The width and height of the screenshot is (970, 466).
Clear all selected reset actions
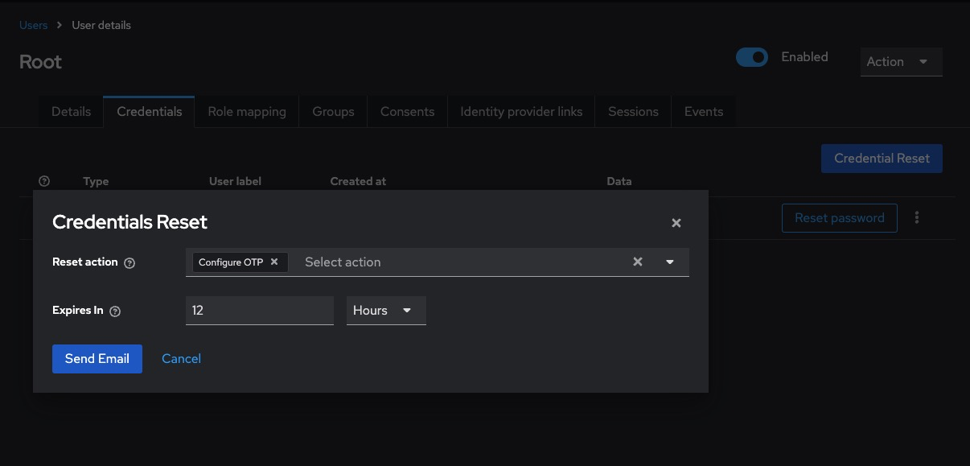coord(637,262)
